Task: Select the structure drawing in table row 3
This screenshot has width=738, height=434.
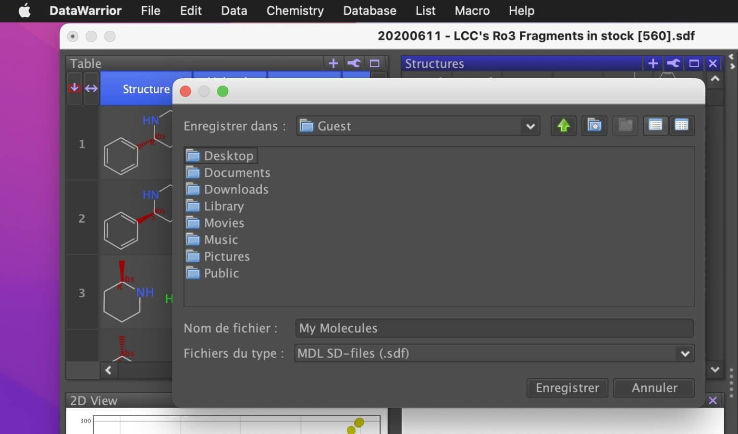Action: tap(136, 292)
